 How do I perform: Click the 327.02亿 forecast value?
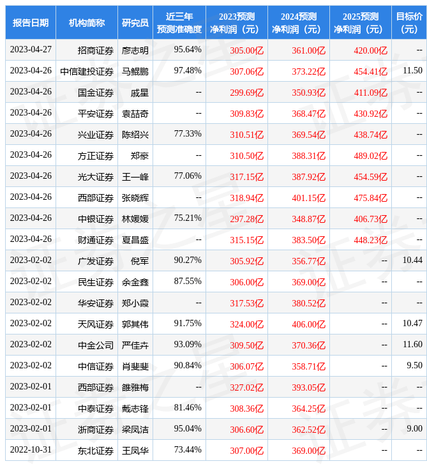[246, 387]
